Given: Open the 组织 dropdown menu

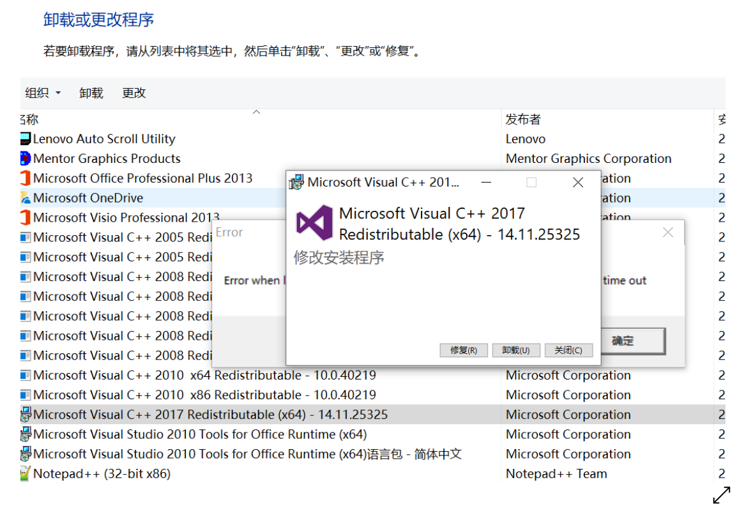Looking at the screenshot, I should (x=43, y=93).
